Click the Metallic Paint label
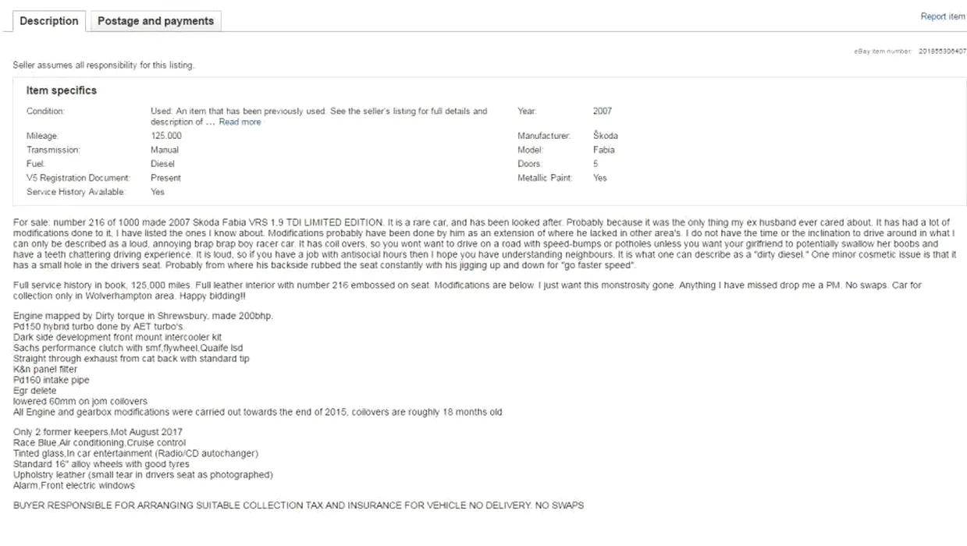967x546 pixels. click(545, 178)
